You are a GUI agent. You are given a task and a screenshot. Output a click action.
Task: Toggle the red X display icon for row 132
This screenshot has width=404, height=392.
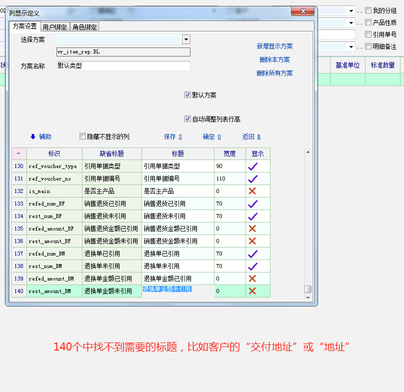click(x=252, y=191)
